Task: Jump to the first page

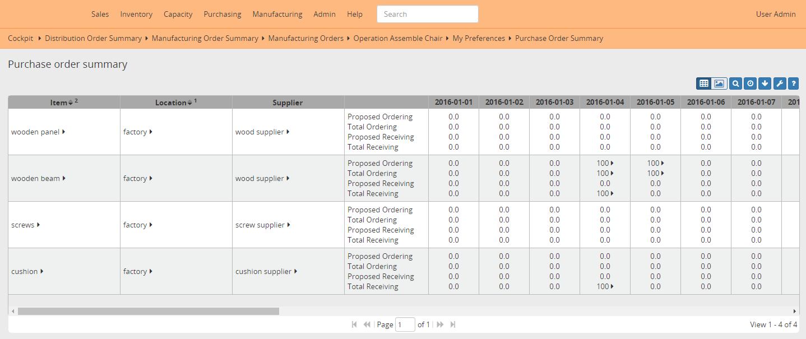Action: click(354, 324)
